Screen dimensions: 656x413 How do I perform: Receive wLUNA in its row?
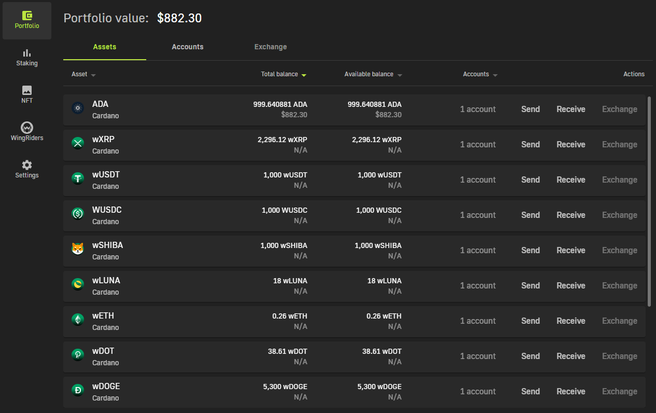pyautogui.click(x=571, y=285)
